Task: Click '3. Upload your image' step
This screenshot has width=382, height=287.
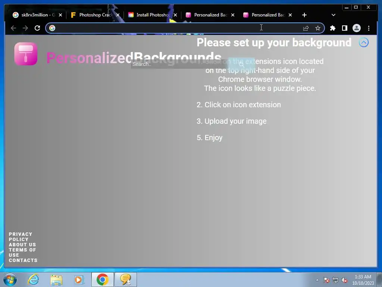Action: pos(231,121)
